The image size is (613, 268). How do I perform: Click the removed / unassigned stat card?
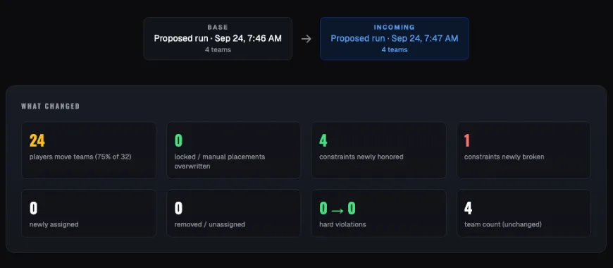tap(234, 213)
